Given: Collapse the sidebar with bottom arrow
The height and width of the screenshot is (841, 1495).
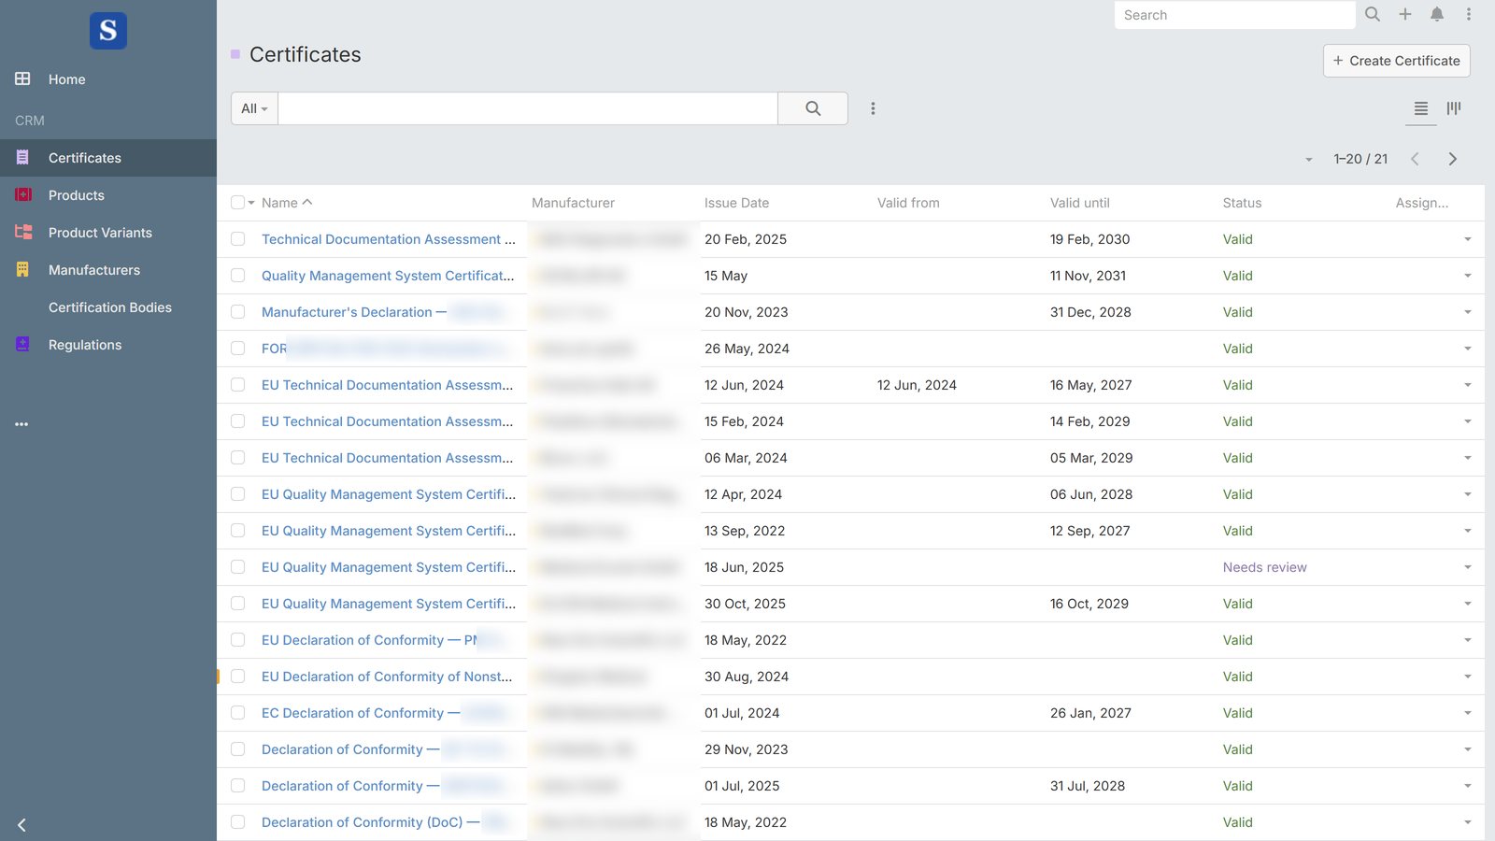Looking at the screenshot, I should [21, 825].
